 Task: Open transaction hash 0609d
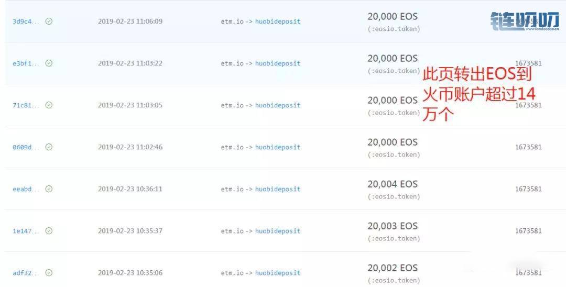tap(26, 147)
